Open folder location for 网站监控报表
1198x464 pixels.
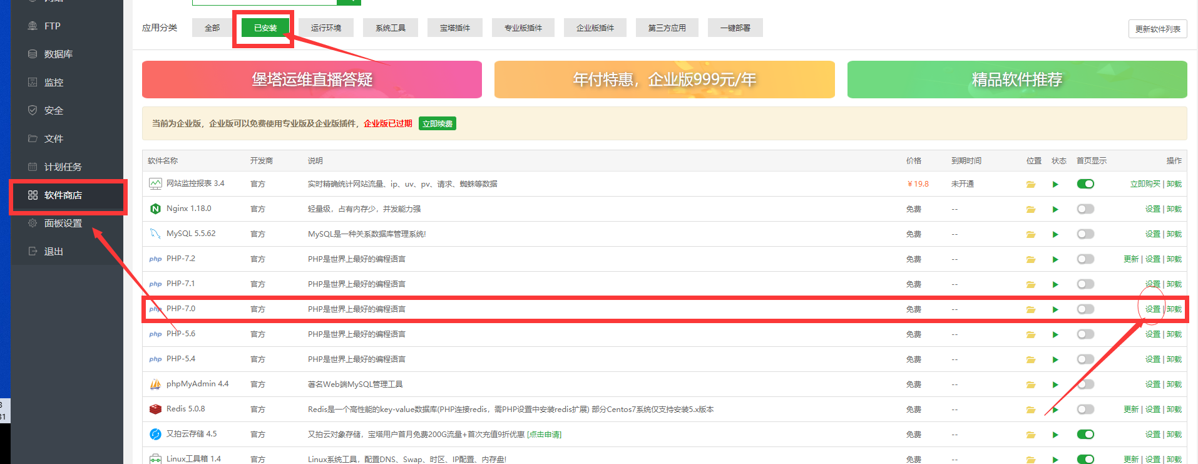pyautogui.click(x=1031, y=184)
